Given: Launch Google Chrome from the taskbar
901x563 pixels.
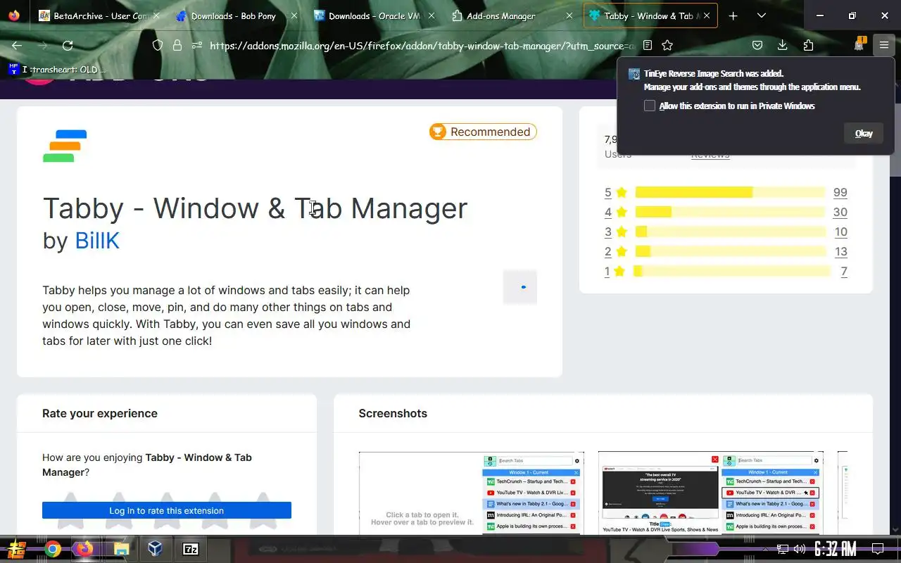Looking at the screenshot, I should 53,549.
